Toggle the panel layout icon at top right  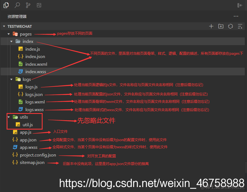tap(240, 5)
